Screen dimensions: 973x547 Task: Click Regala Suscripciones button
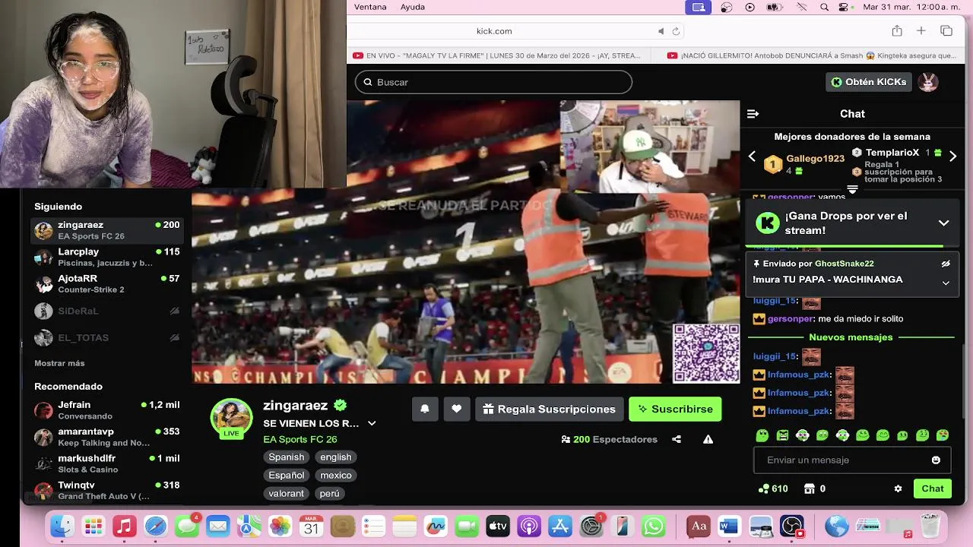click(x=549, y=409)
